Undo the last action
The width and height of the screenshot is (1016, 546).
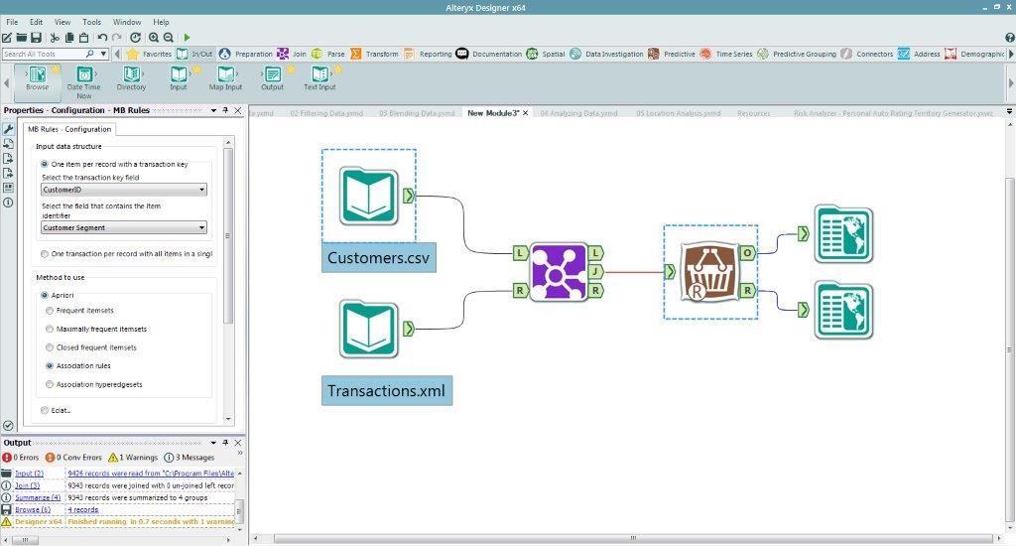point(102,38)
